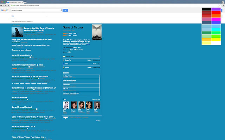This screenshot has width=225, height=140.
Task: Reload the page with the refresh icon
Action: tap(6, 6)
